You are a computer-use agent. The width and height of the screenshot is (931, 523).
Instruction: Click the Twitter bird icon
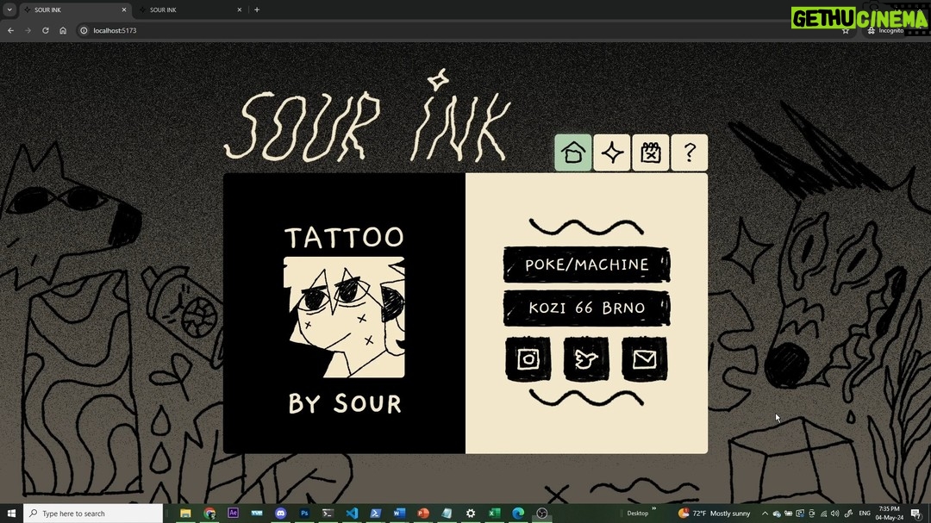coord(586,358)
